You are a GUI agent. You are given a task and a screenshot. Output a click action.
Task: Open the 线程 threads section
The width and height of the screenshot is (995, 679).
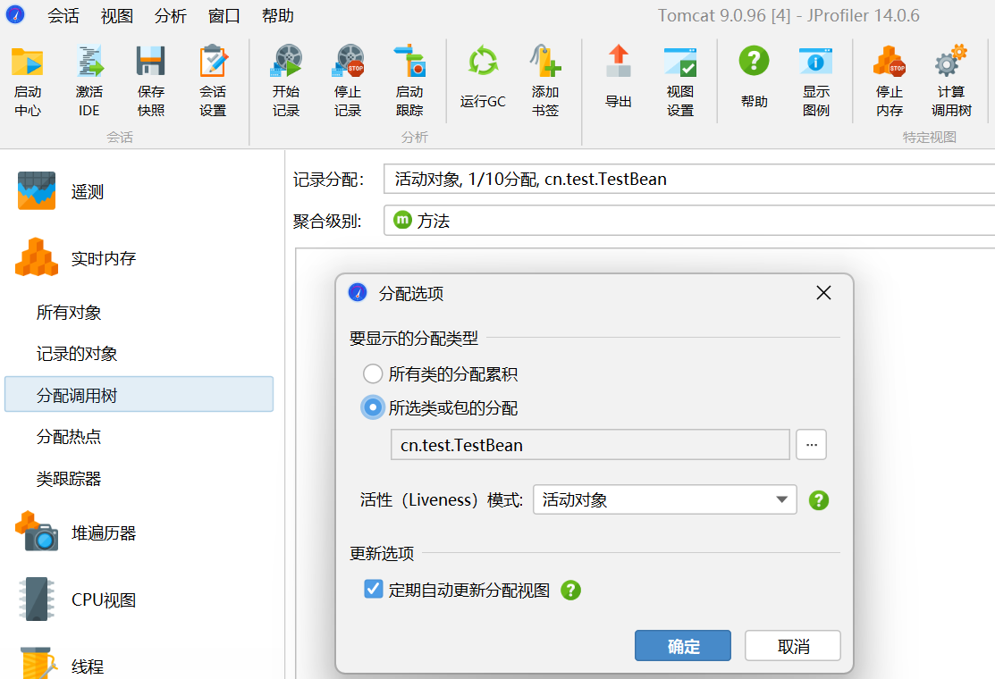(60, 665)
